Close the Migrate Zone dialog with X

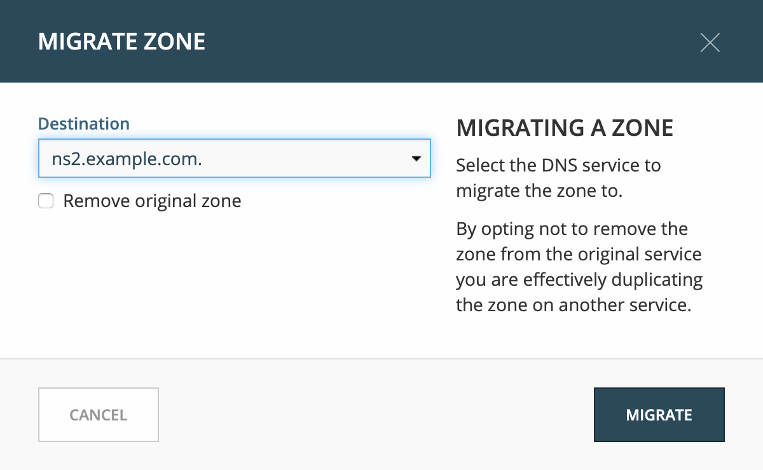(x=710, y=43)
